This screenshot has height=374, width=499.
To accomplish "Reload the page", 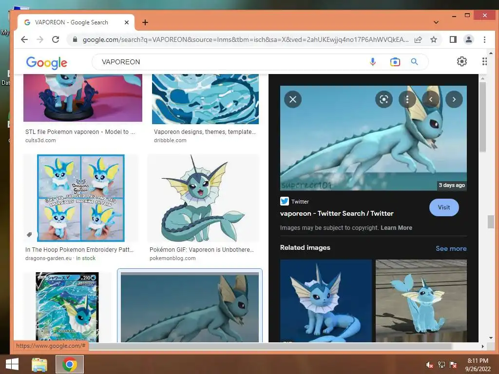I will click(56, 39).
